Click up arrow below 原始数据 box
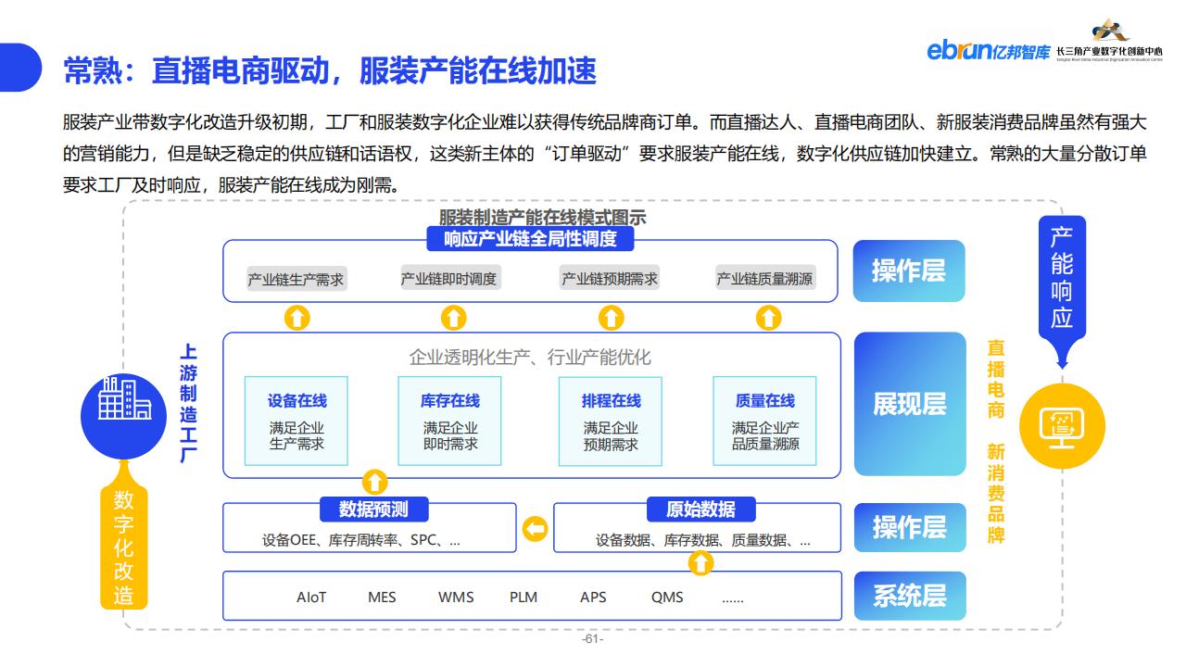Screen dimensions: 1186x667 click(701, 562)
